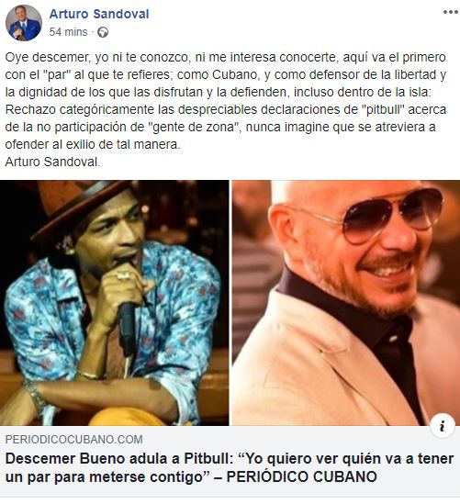View left photo of singer with microphone
This screenshot has height=504, width=460.
coord(115,303)
